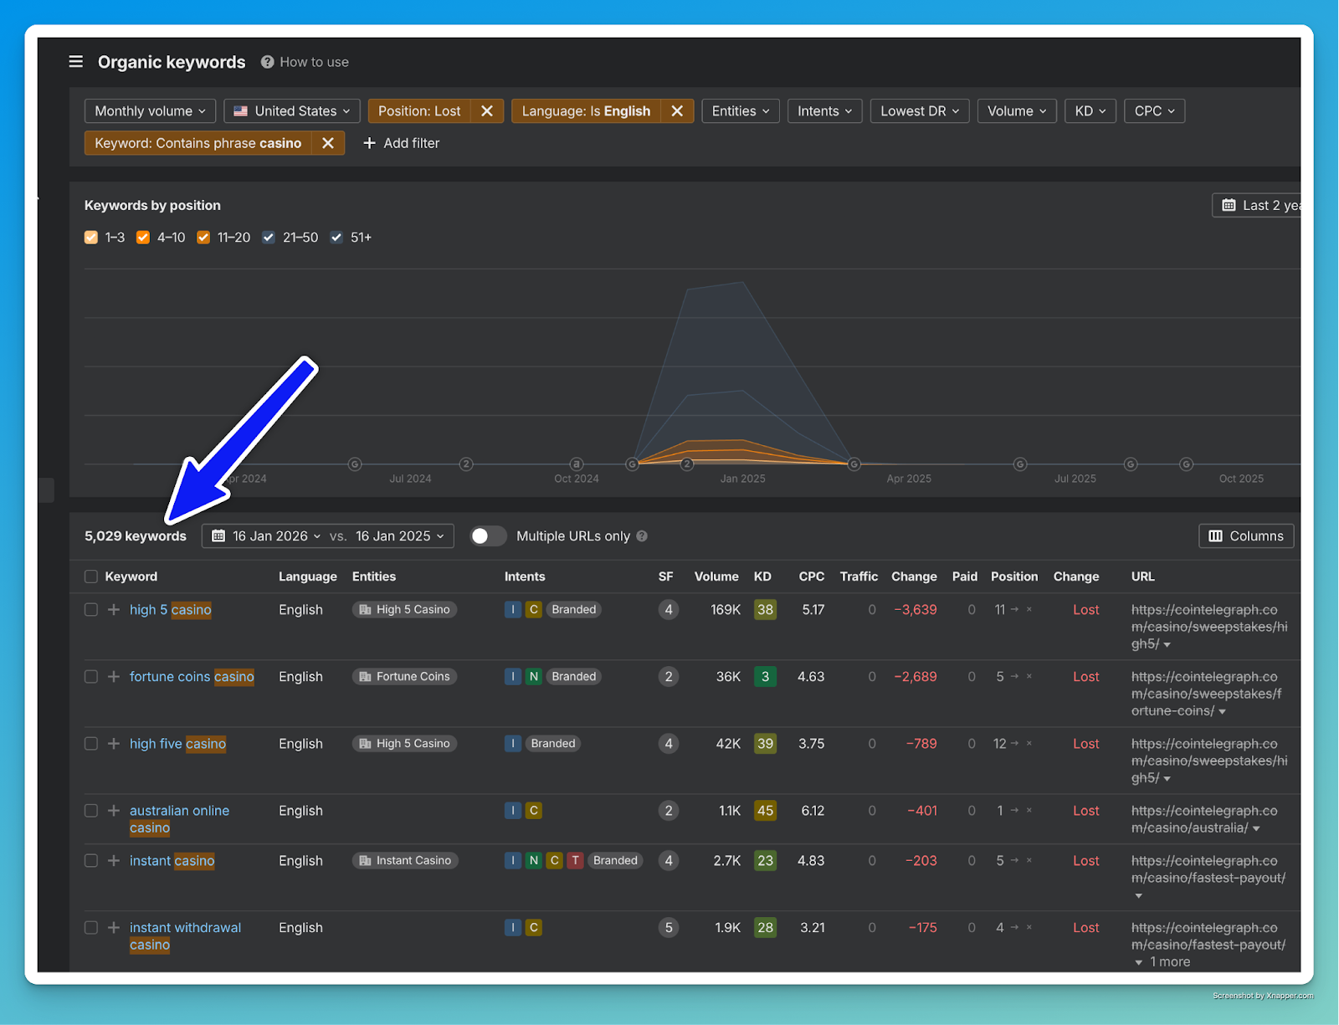Image resolution: width=1339 pixels, height=1025 pixels.
Task: Select the australian online casino row checkbox
Action: point(91,811)
